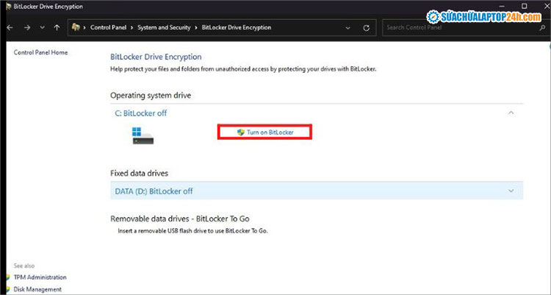
Task: Open the C: BitLocker off drive heading
Action: click(x=141, y=113)
